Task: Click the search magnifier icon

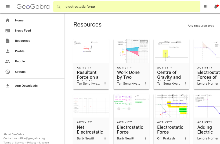Action: (59, 7)
